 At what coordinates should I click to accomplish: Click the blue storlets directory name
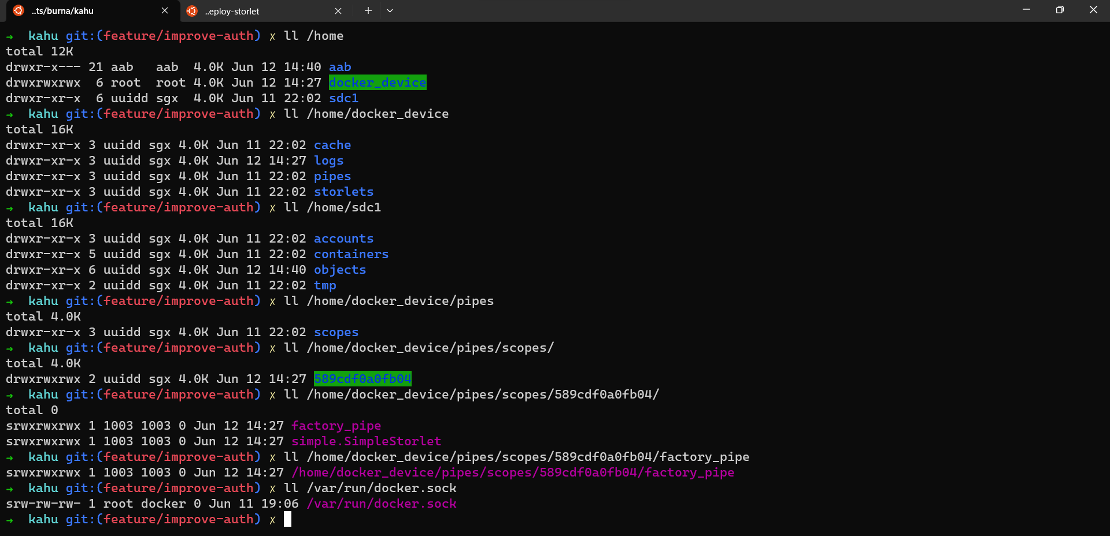click(x=343, y=192)
